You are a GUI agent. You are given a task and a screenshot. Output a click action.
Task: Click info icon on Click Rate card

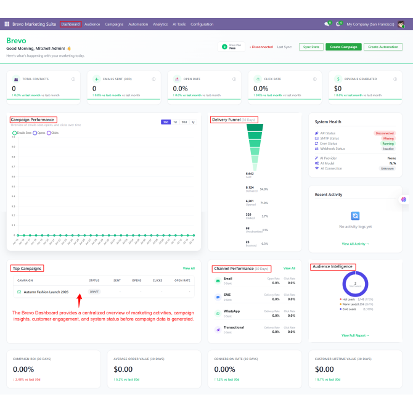click(315, 79)
